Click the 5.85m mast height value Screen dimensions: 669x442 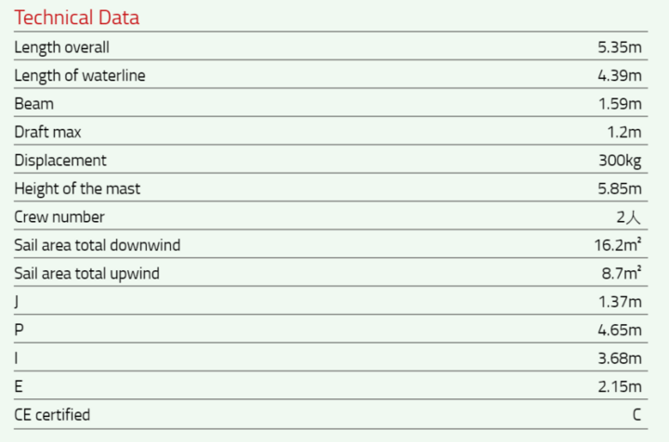pyautogui.click(x=619, y=188)
